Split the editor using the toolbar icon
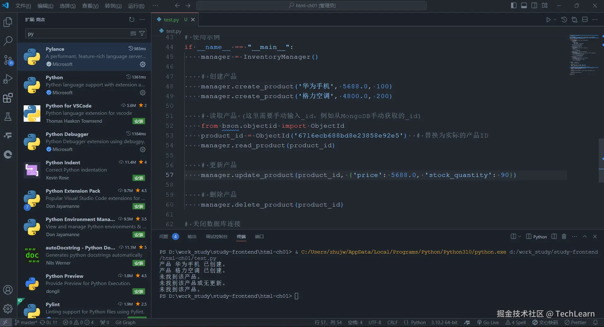The width and height of the screenshot is (604, 327). pos(585,20)
